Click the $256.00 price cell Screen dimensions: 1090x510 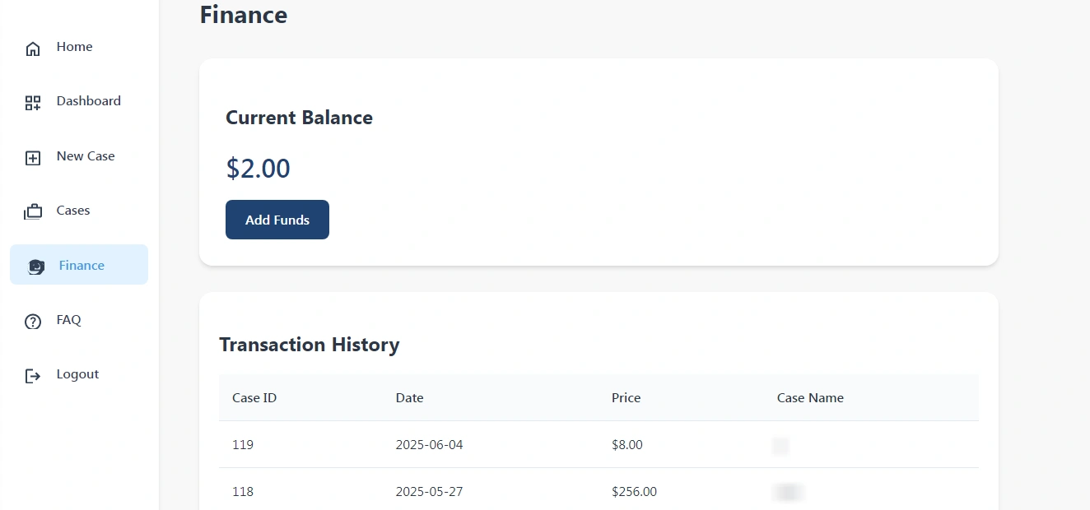coord(634,492)
